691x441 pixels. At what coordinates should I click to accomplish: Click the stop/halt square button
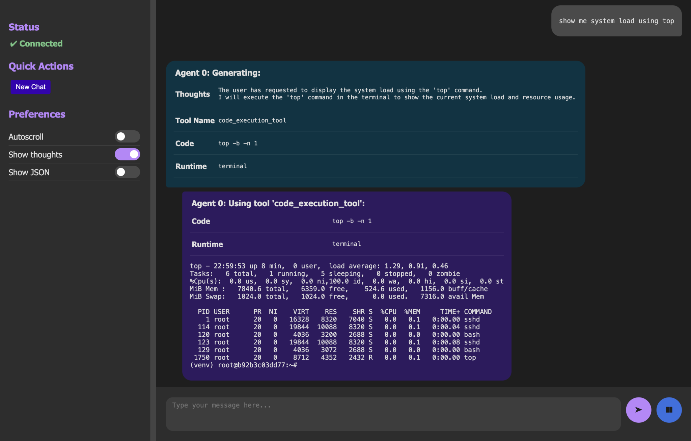coord(669,410)
